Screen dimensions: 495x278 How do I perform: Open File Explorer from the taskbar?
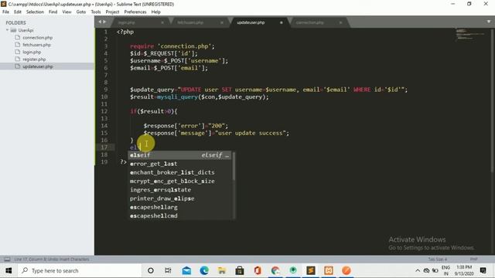coord(222,270)
